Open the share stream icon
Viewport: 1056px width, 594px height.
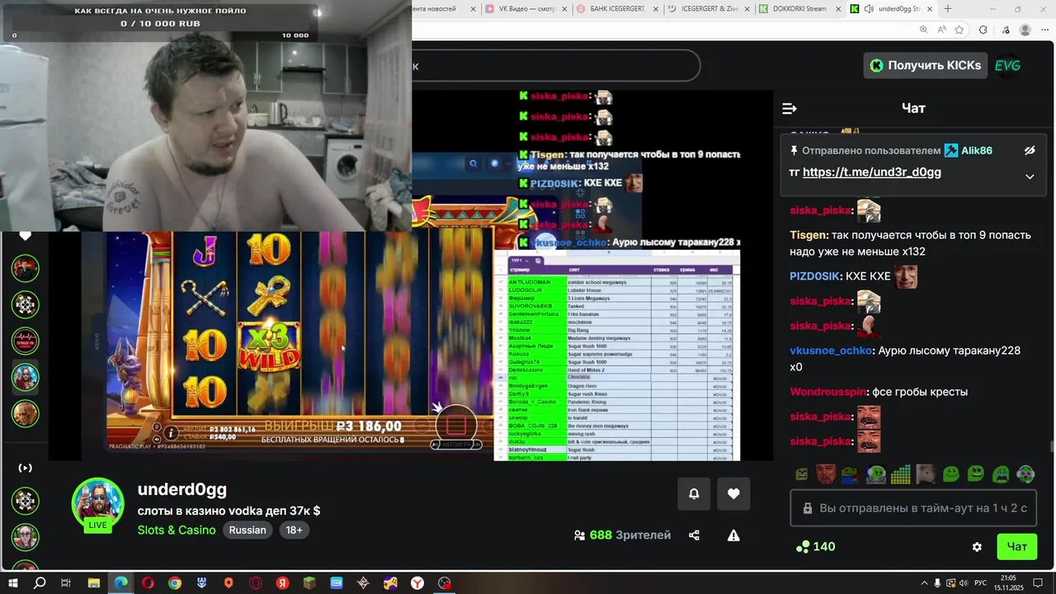[694, 535]
